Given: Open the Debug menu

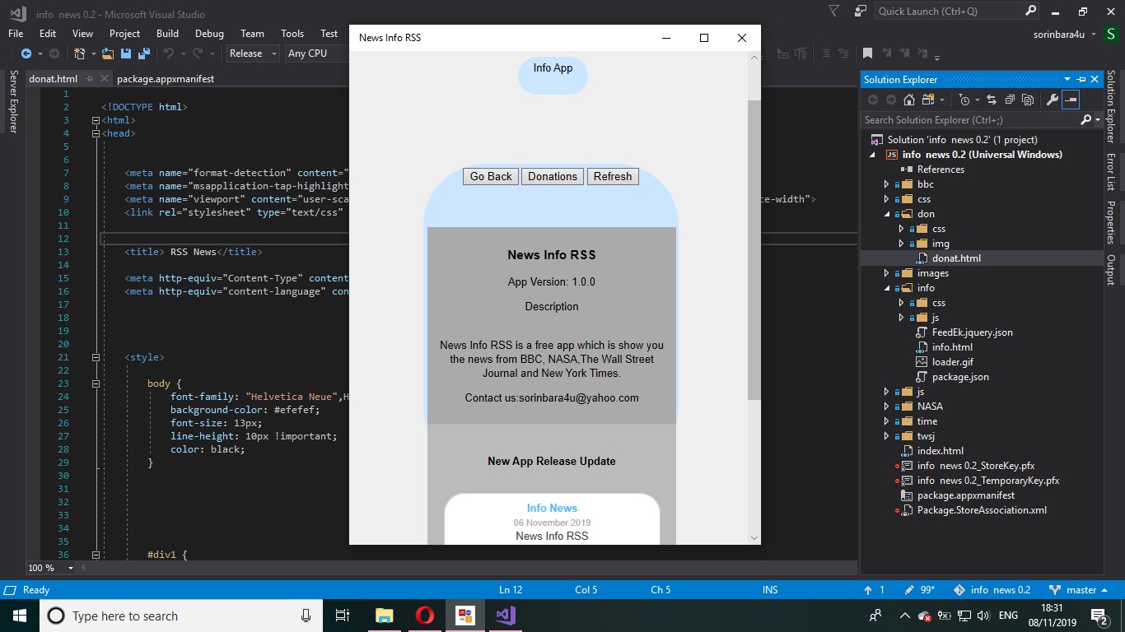Looking at the screenshot, I should click(x=209, y=34).
